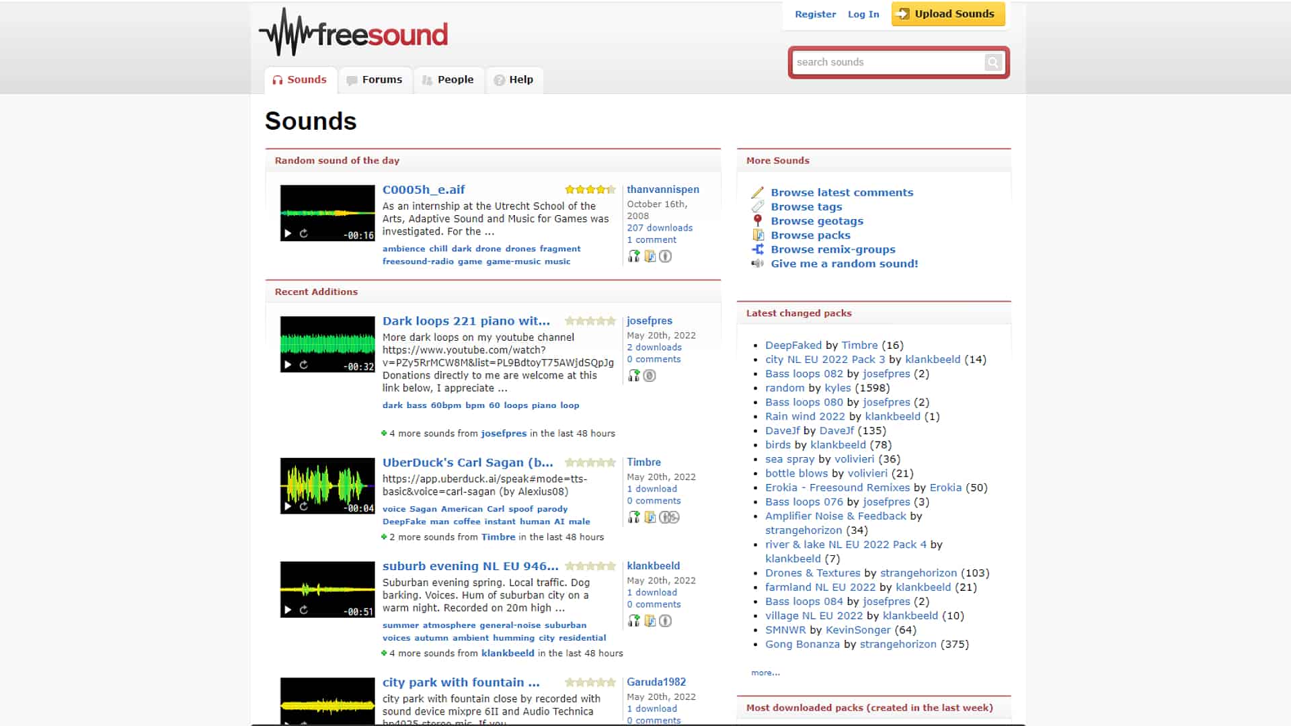Image resolution: width=1291 pixels, height=726 pixels.
Task: Click the random sound speaker icon
Action: [x=758, y=264]
